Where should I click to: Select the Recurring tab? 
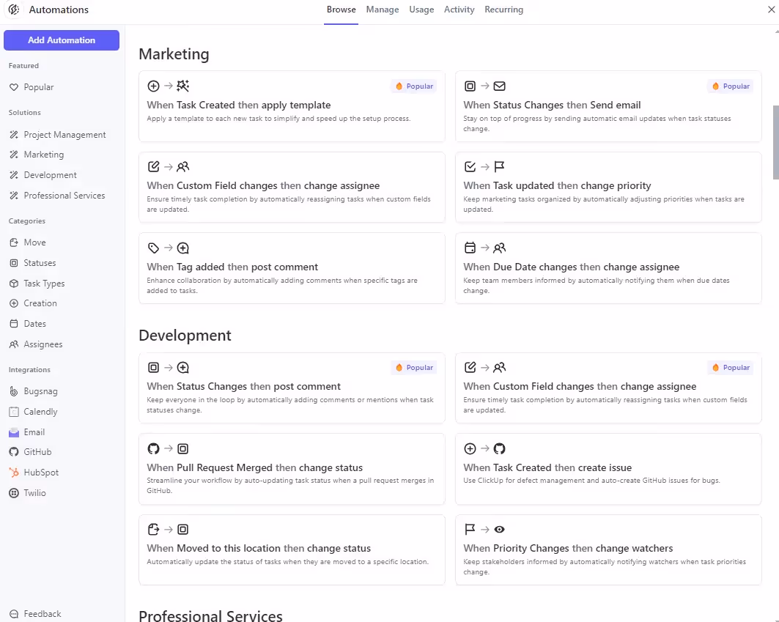pos(503,10)
